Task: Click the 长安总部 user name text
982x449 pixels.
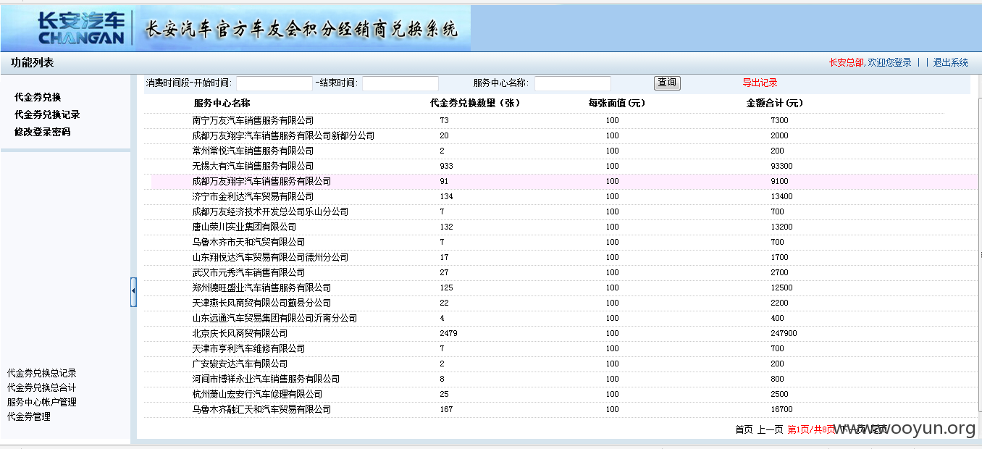Action: click(847, 62)
